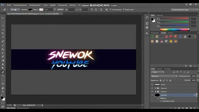Open the Файл menu
This screenshot has width=199, height=112.
pyautogui.click(x=9, y=5)
